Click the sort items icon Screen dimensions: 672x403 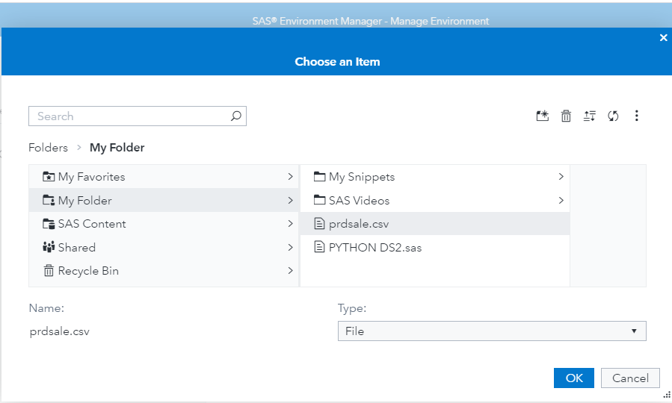590,116
